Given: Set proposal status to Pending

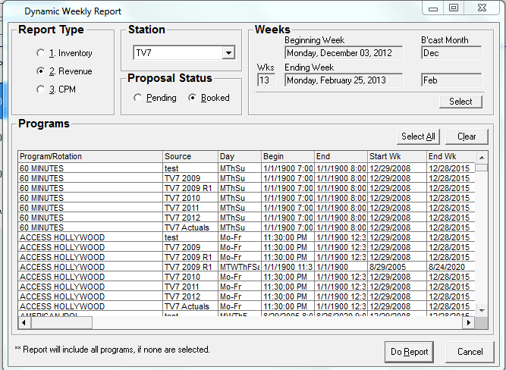Looking at the screenshot, I should pyautogui.click(x=137, y=98).
